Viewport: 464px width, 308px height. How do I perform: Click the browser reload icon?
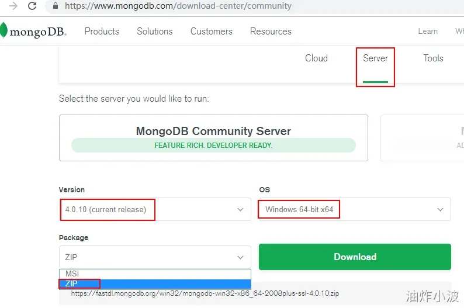[x=32, y=6]
